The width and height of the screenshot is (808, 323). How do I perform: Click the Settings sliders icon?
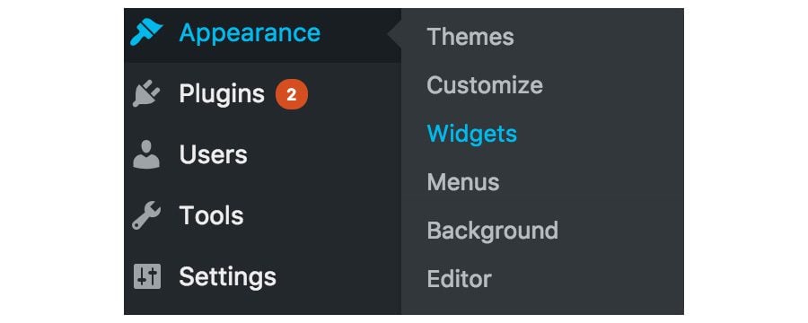click(x=147, y=276)
